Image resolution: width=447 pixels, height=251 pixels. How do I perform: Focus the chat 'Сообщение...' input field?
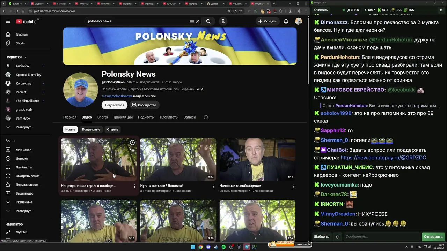pyautogui.click(x=382, y=237)
